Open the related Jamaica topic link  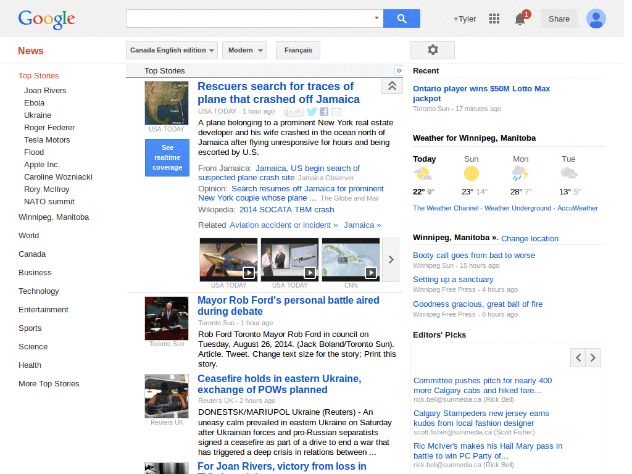coord(362,225)
